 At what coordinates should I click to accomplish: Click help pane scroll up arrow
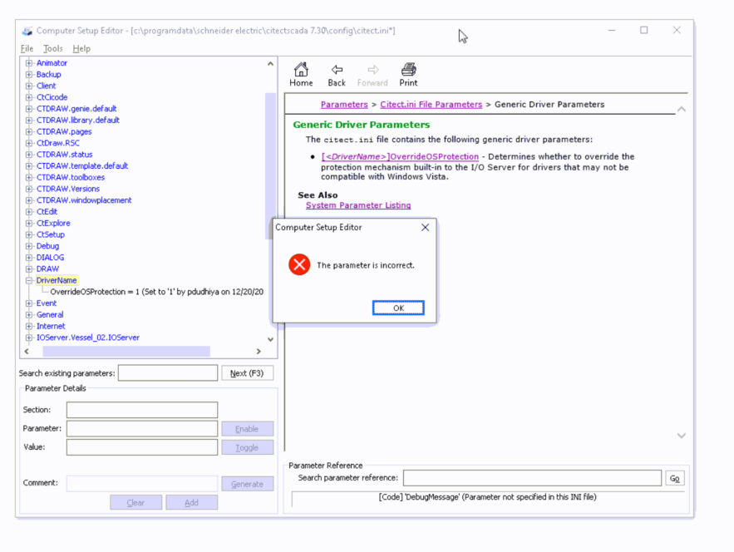(x=682, y=109)
